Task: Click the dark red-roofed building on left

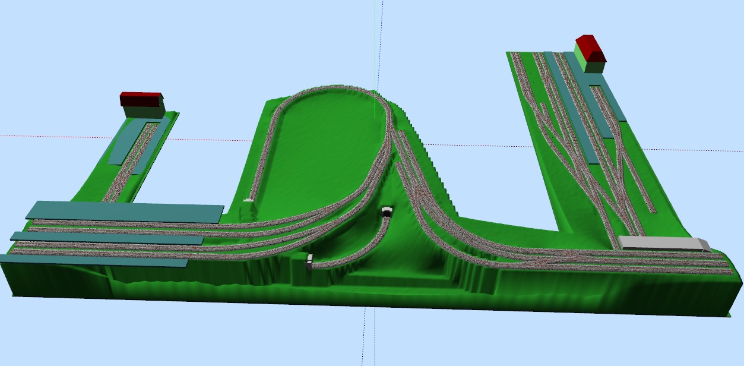Action: (x=141, y=102)
